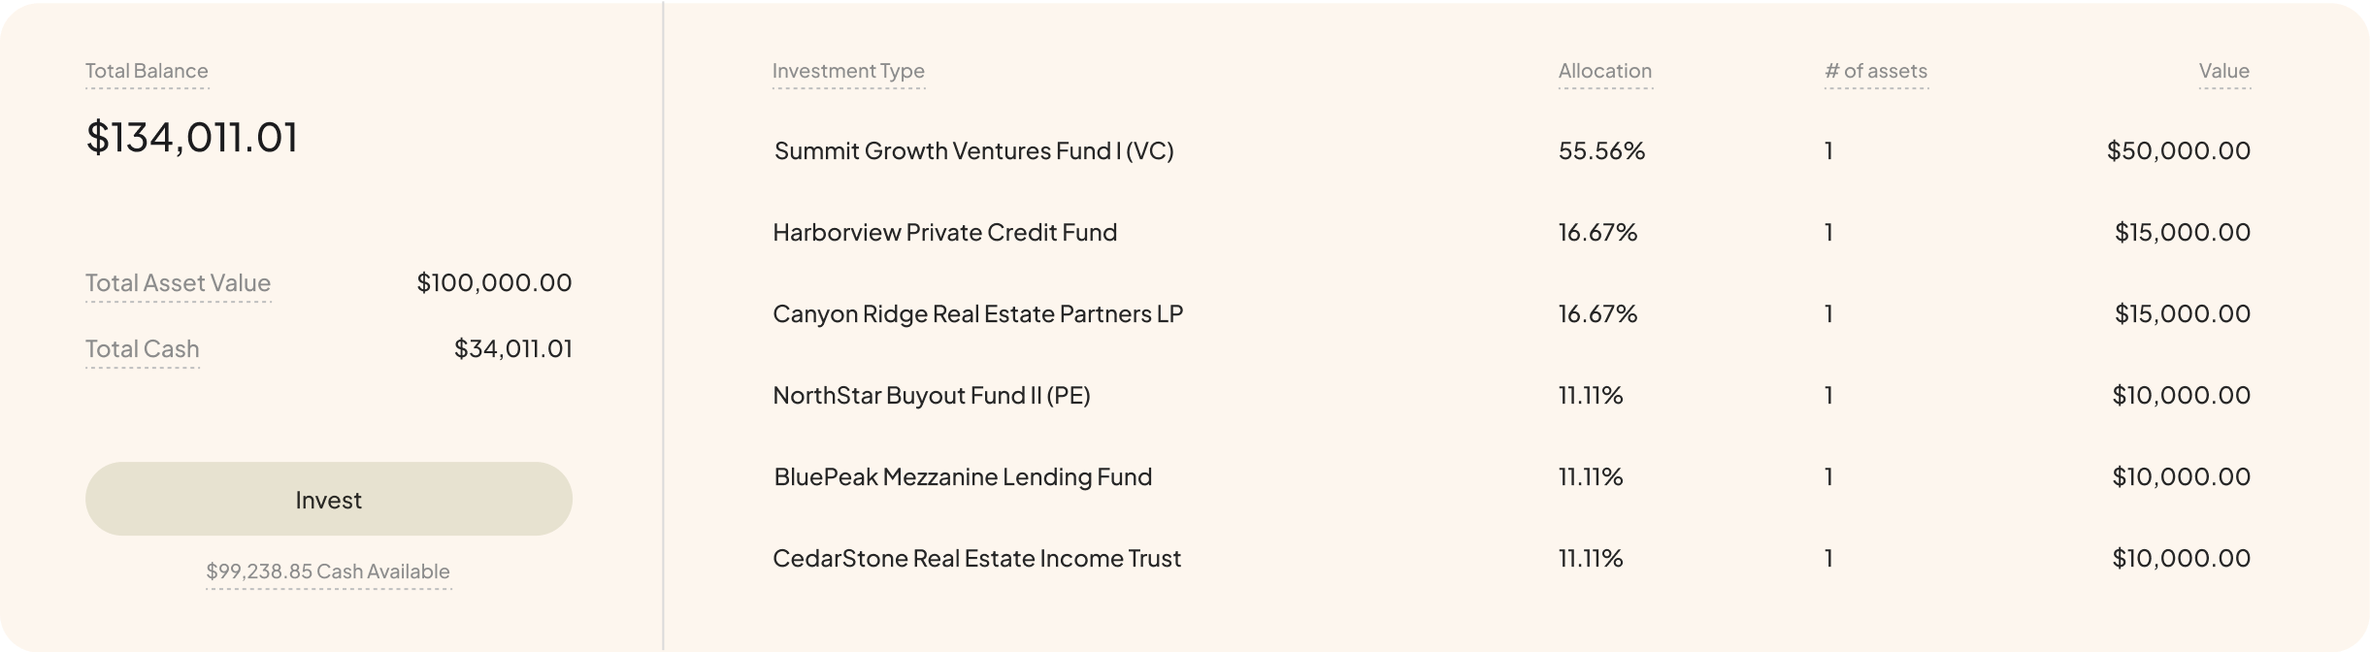Select NorthStar Buyout Fund II (PE)
2370x652 pixels.
pos(931,395)
